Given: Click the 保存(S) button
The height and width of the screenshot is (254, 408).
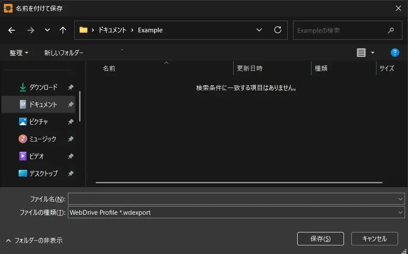Looking at the screenshot, I should point(320,238).
